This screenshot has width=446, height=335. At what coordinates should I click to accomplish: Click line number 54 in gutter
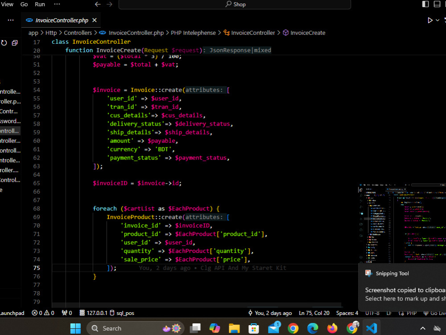(37, 90)
